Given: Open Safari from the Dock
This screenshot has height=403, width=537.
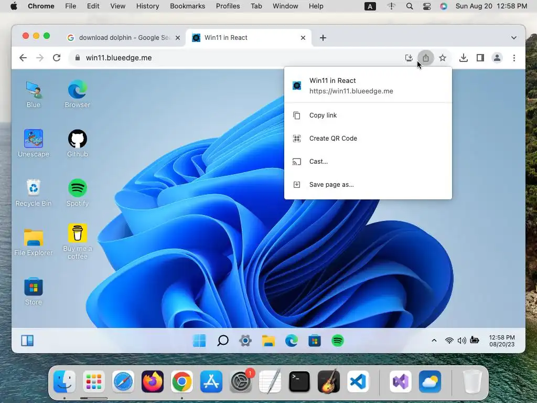Looking at the screenshot, I should 123,381.
